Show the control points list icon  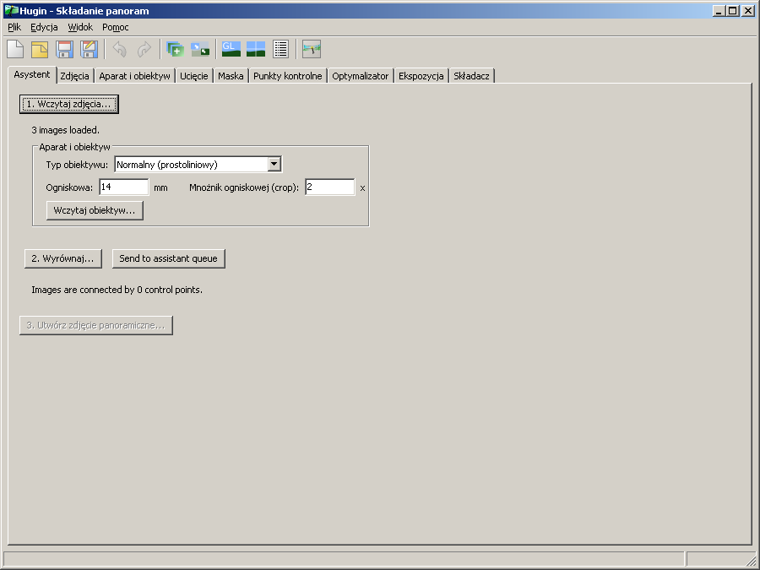[x=280, y=49]
